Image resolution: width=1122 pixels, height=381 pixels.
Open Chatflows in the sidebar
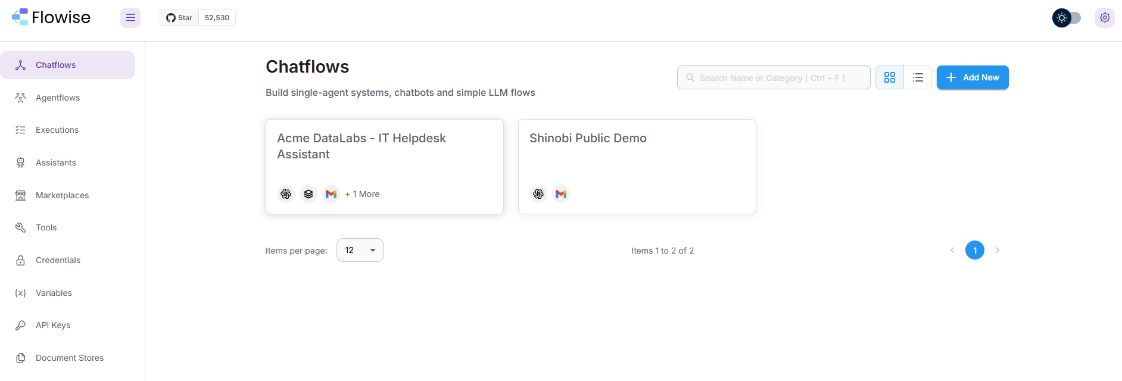[68, 65]
